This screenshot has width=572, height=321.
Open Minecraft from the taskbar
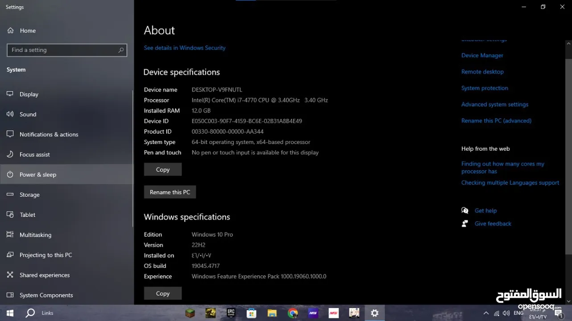click(191, 313)
